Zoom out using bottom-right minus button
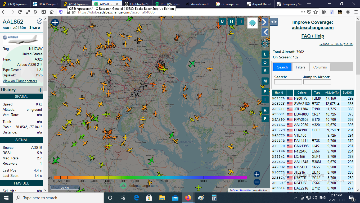Viewport: 360px width, 203px height. (257, 182)
